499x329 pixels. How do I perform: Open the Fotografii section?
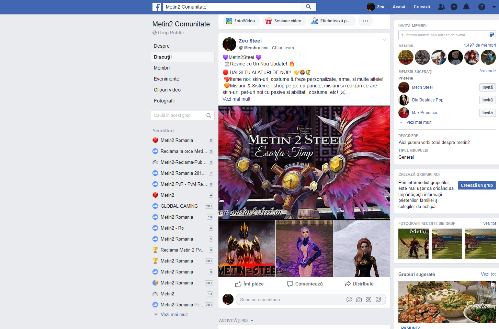[164, 101]
